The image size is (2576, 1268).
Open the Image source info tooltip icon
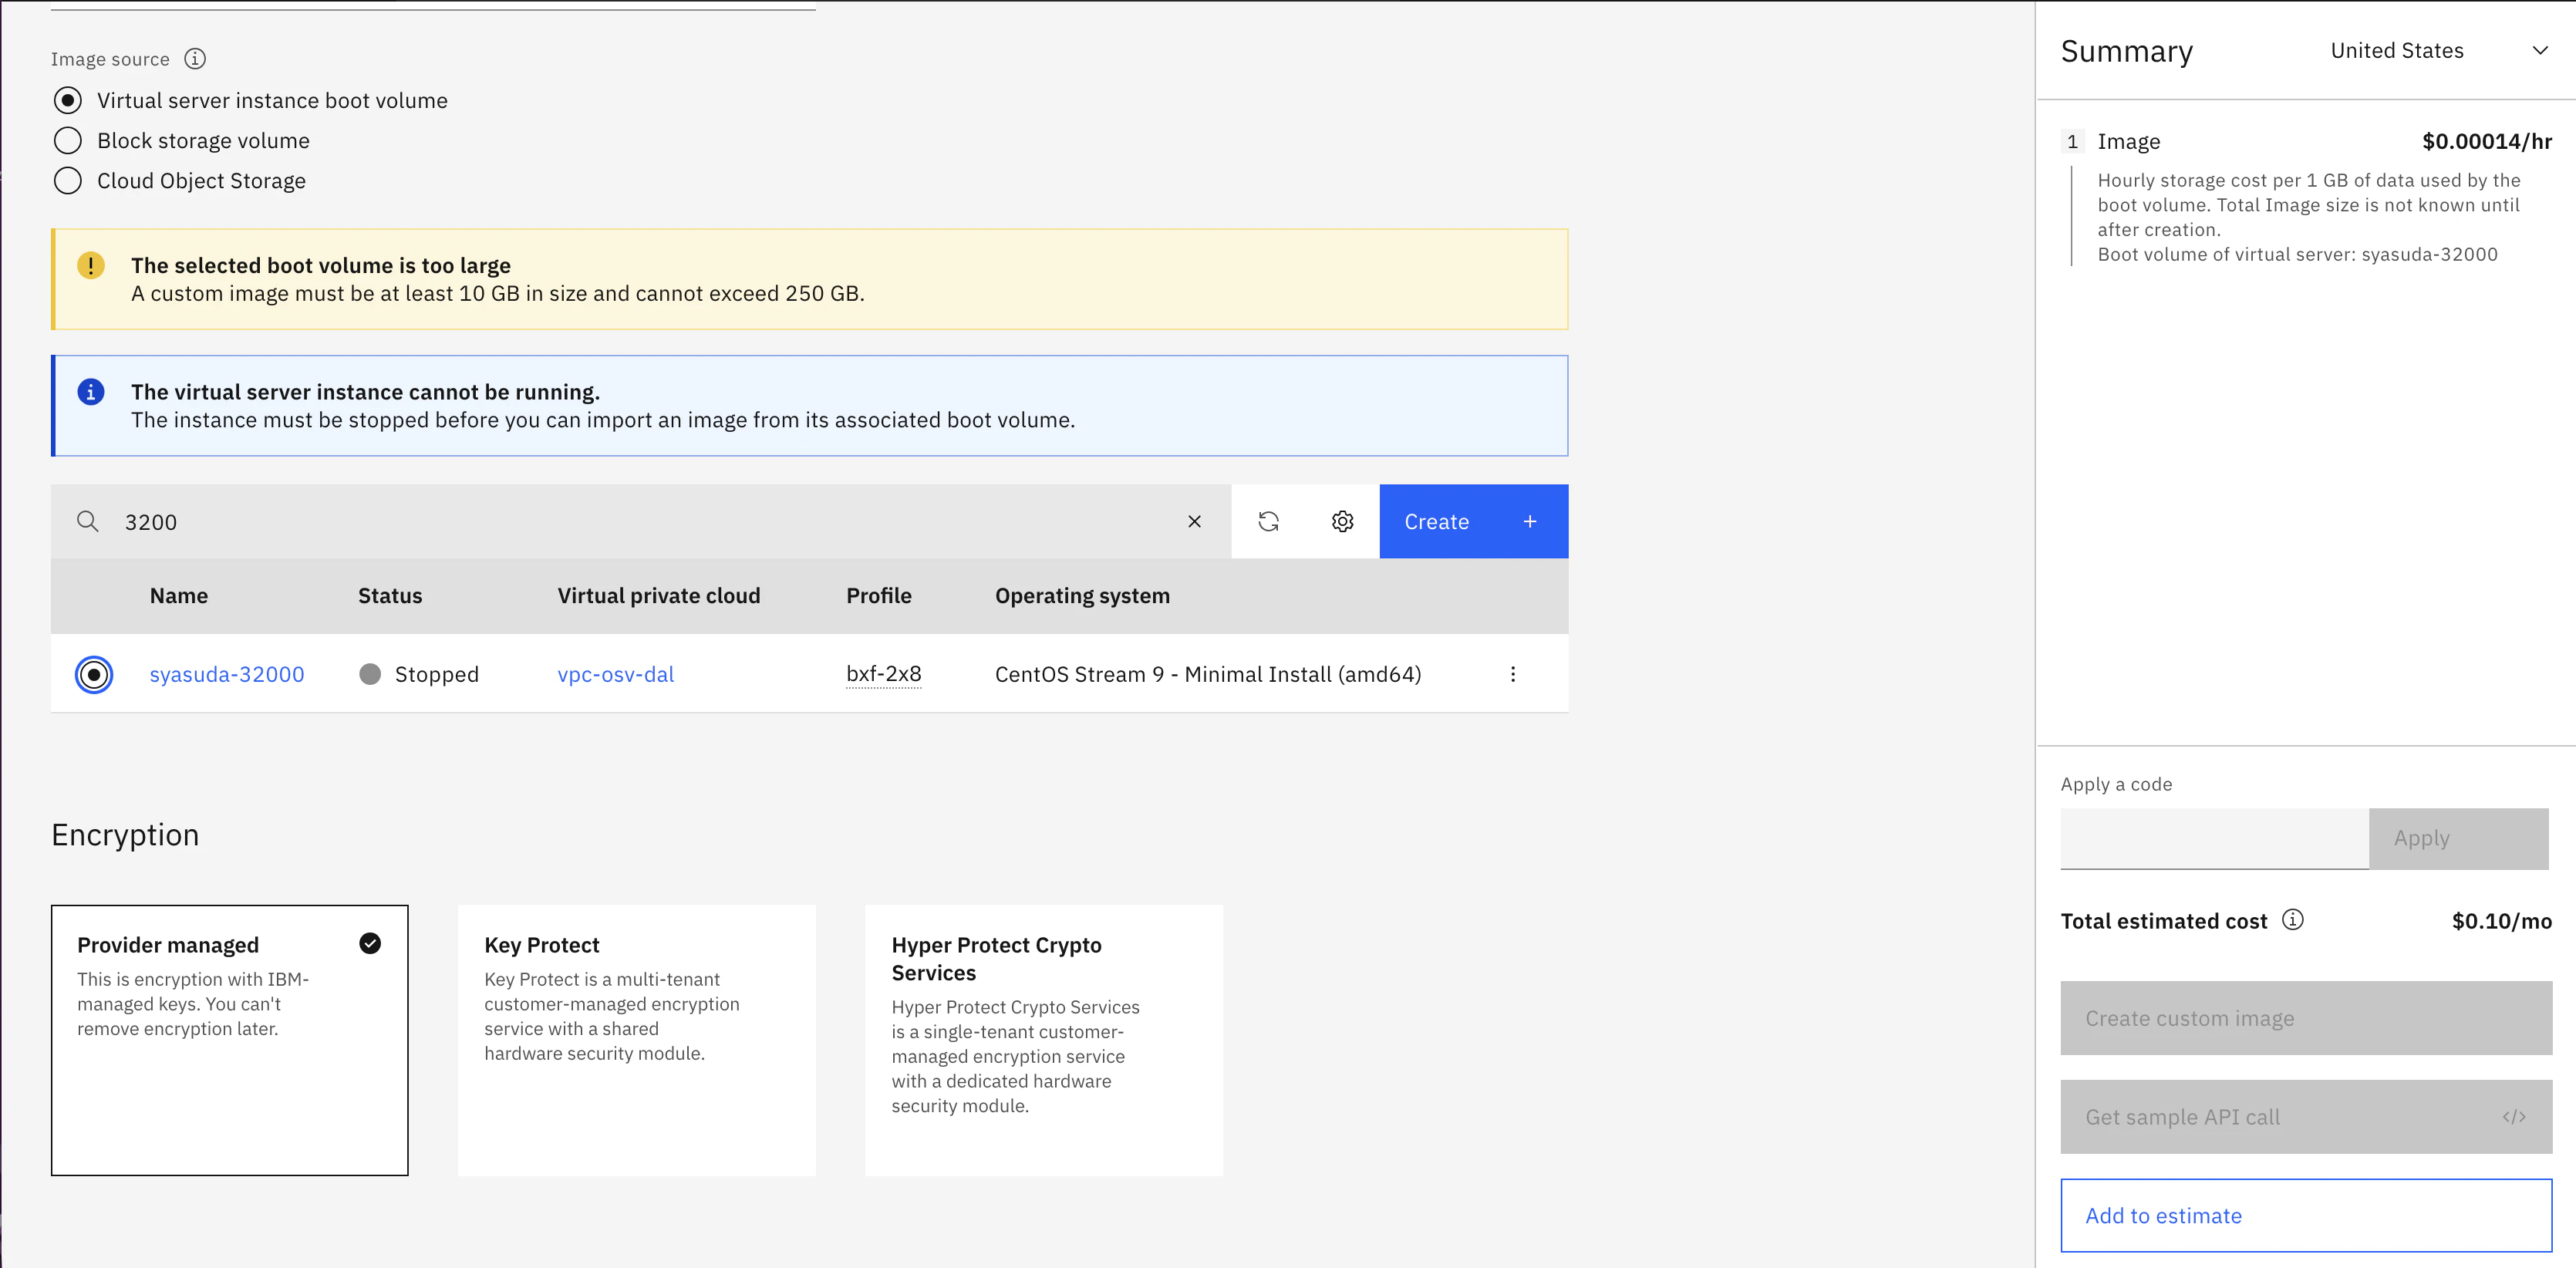coord(195,59)
